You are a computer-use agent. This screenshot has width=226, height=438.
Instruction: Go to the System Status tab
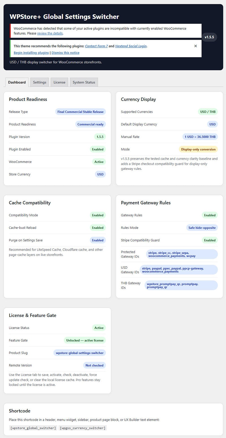[84, 82]
